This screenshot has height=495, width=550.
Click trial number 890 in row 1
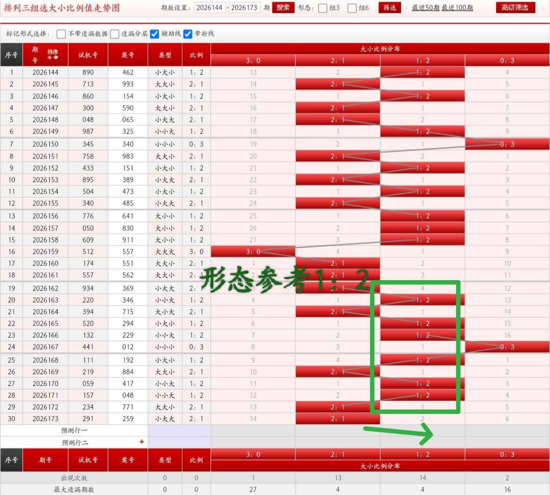(x=88, y=72)
